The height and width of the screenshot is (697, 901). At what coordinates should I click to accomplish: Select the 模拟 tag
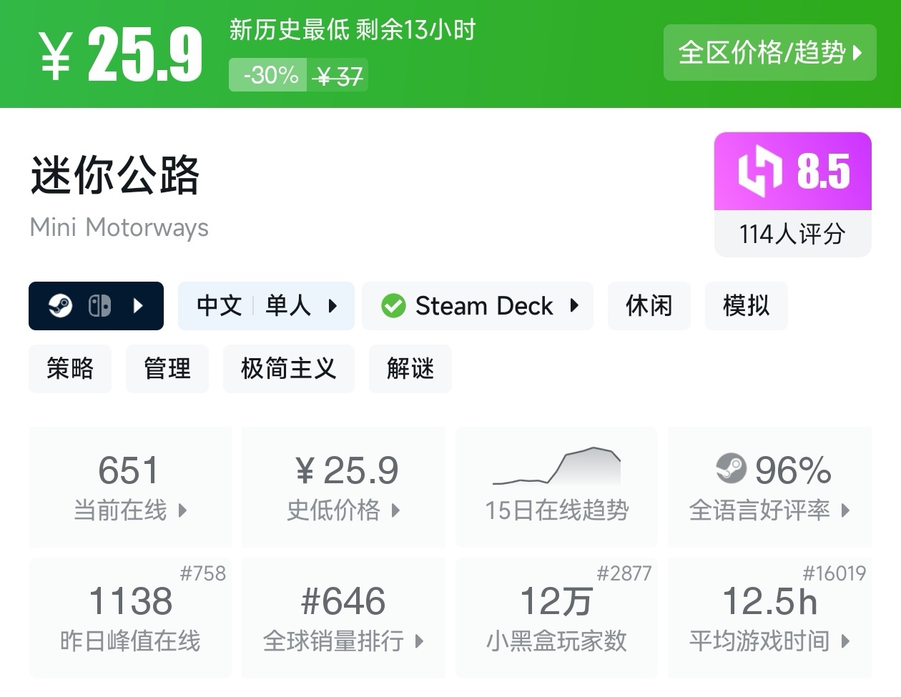746,306
